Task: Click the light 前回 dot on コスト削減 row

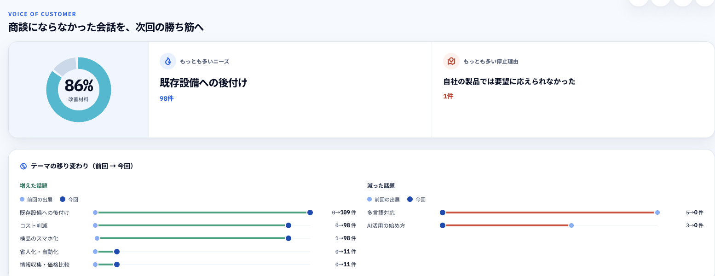Action: [95, 225]
